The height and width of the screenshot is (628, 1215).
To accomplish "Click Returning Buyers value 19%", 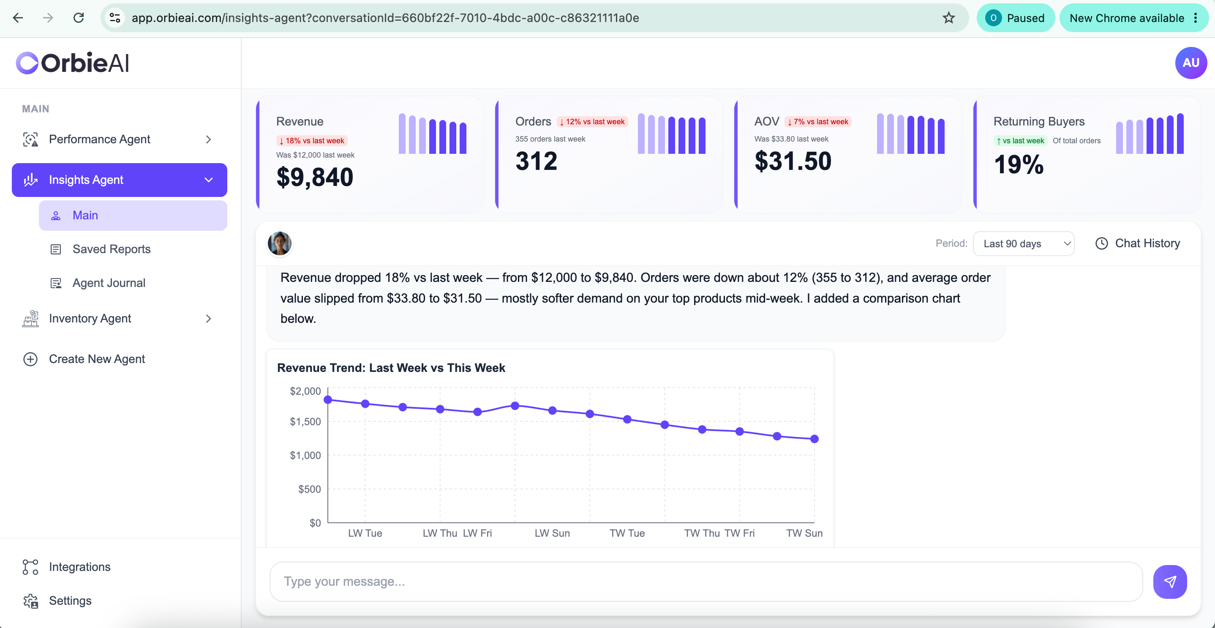I will [1019, 165].
